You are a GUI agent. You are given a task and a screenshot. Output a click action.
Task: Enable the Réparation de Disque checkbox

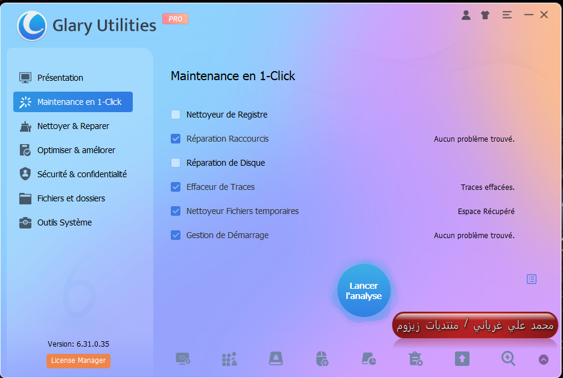point(176,162)
